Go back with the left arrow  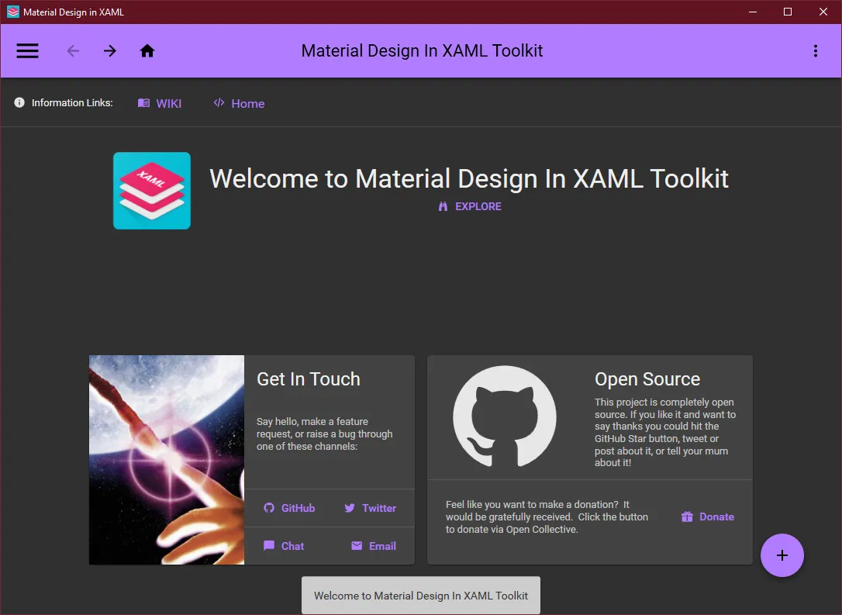(x=73, y=51)
